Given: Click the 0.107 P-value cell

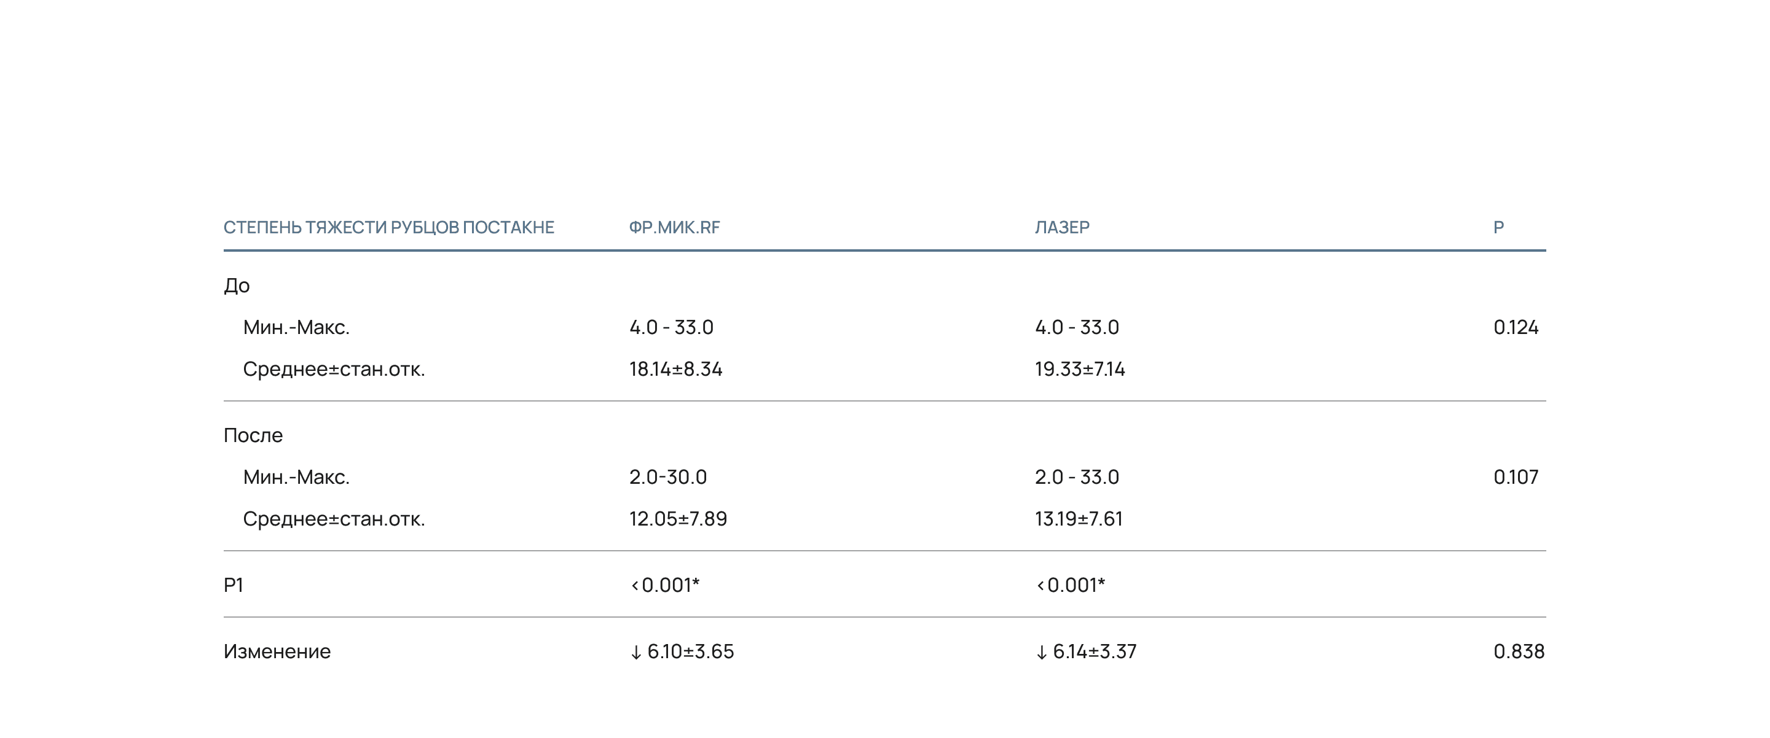Looking at the screenshot, I should coord(1516,477).
